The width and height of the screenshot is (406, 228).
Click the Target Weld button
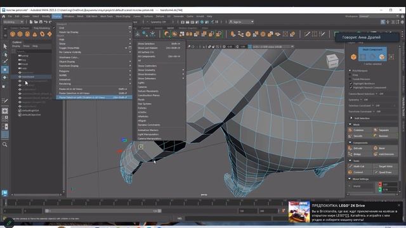point(385,166)
